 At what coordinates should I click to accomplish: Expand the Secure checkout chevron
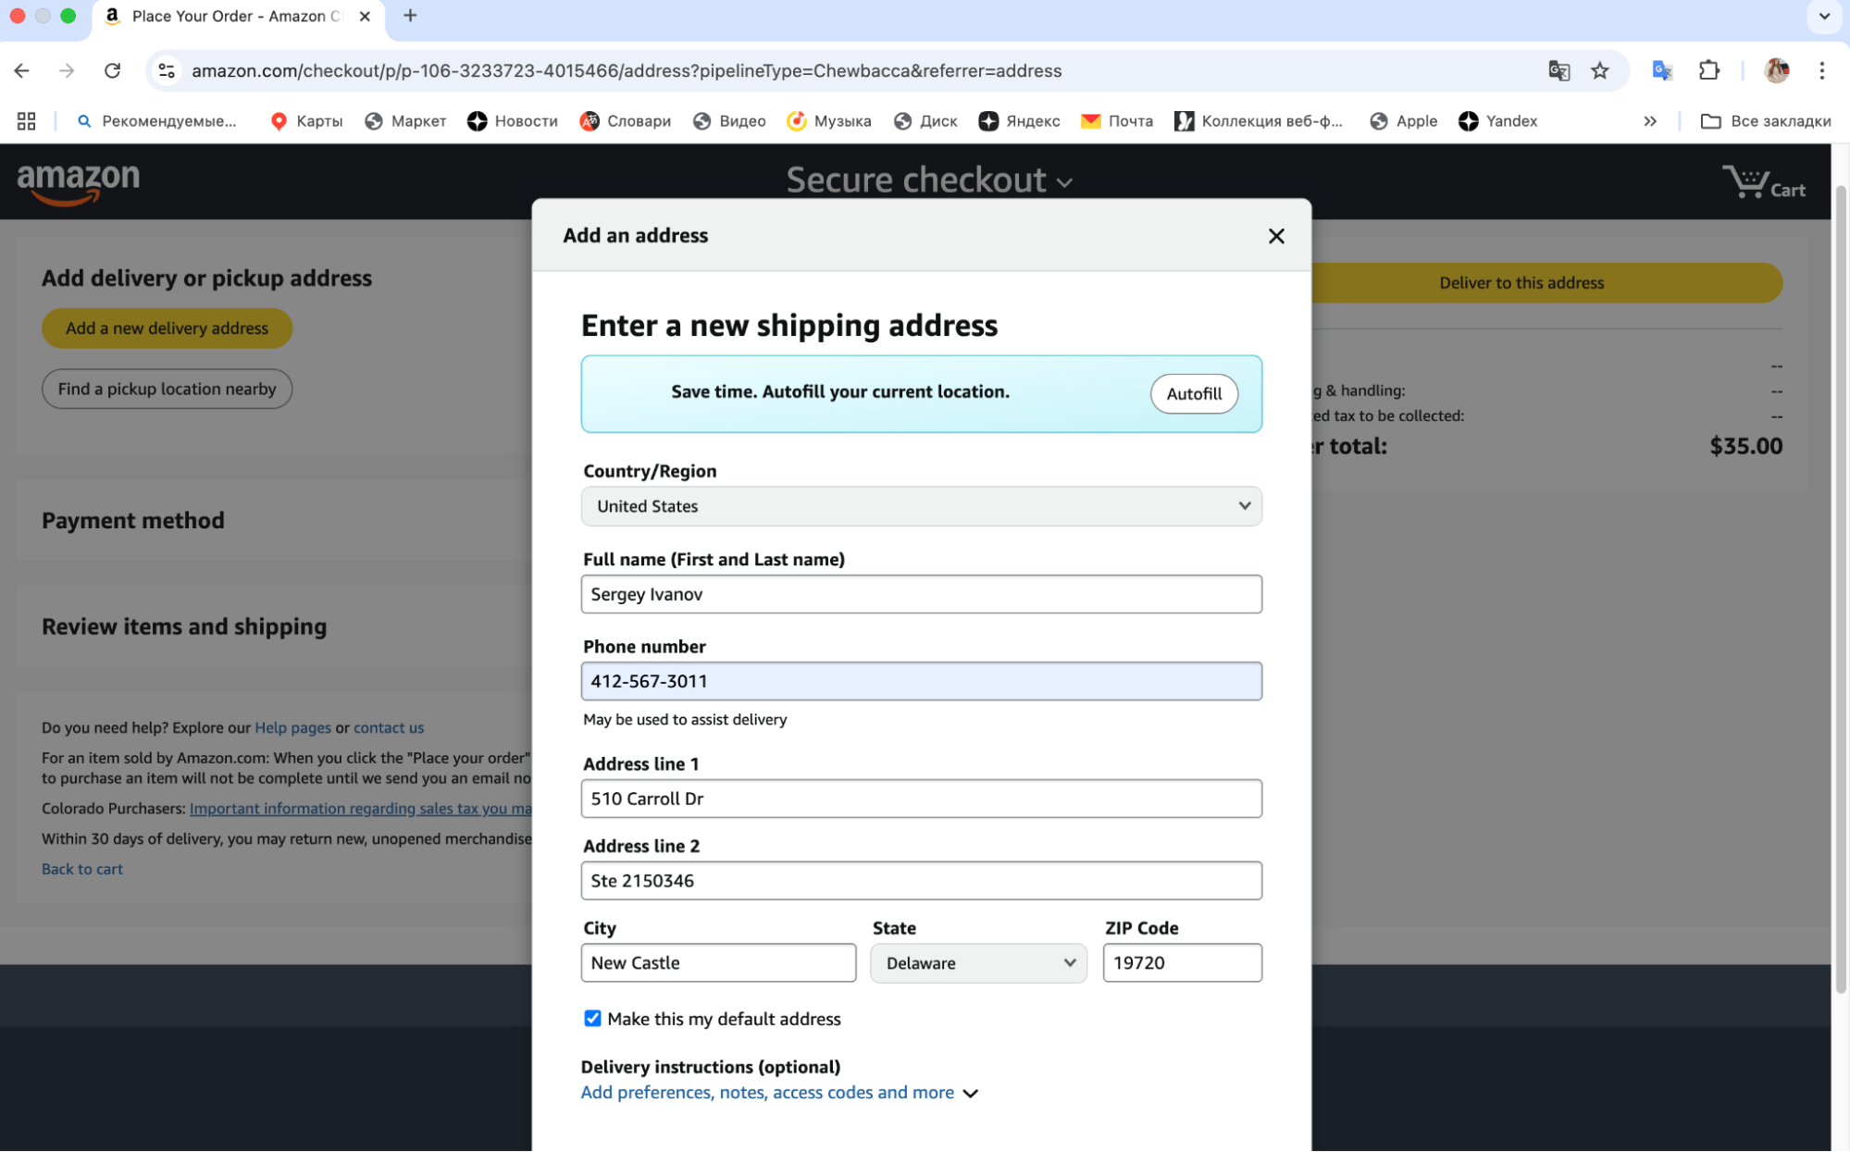[x=1065, y=182]
